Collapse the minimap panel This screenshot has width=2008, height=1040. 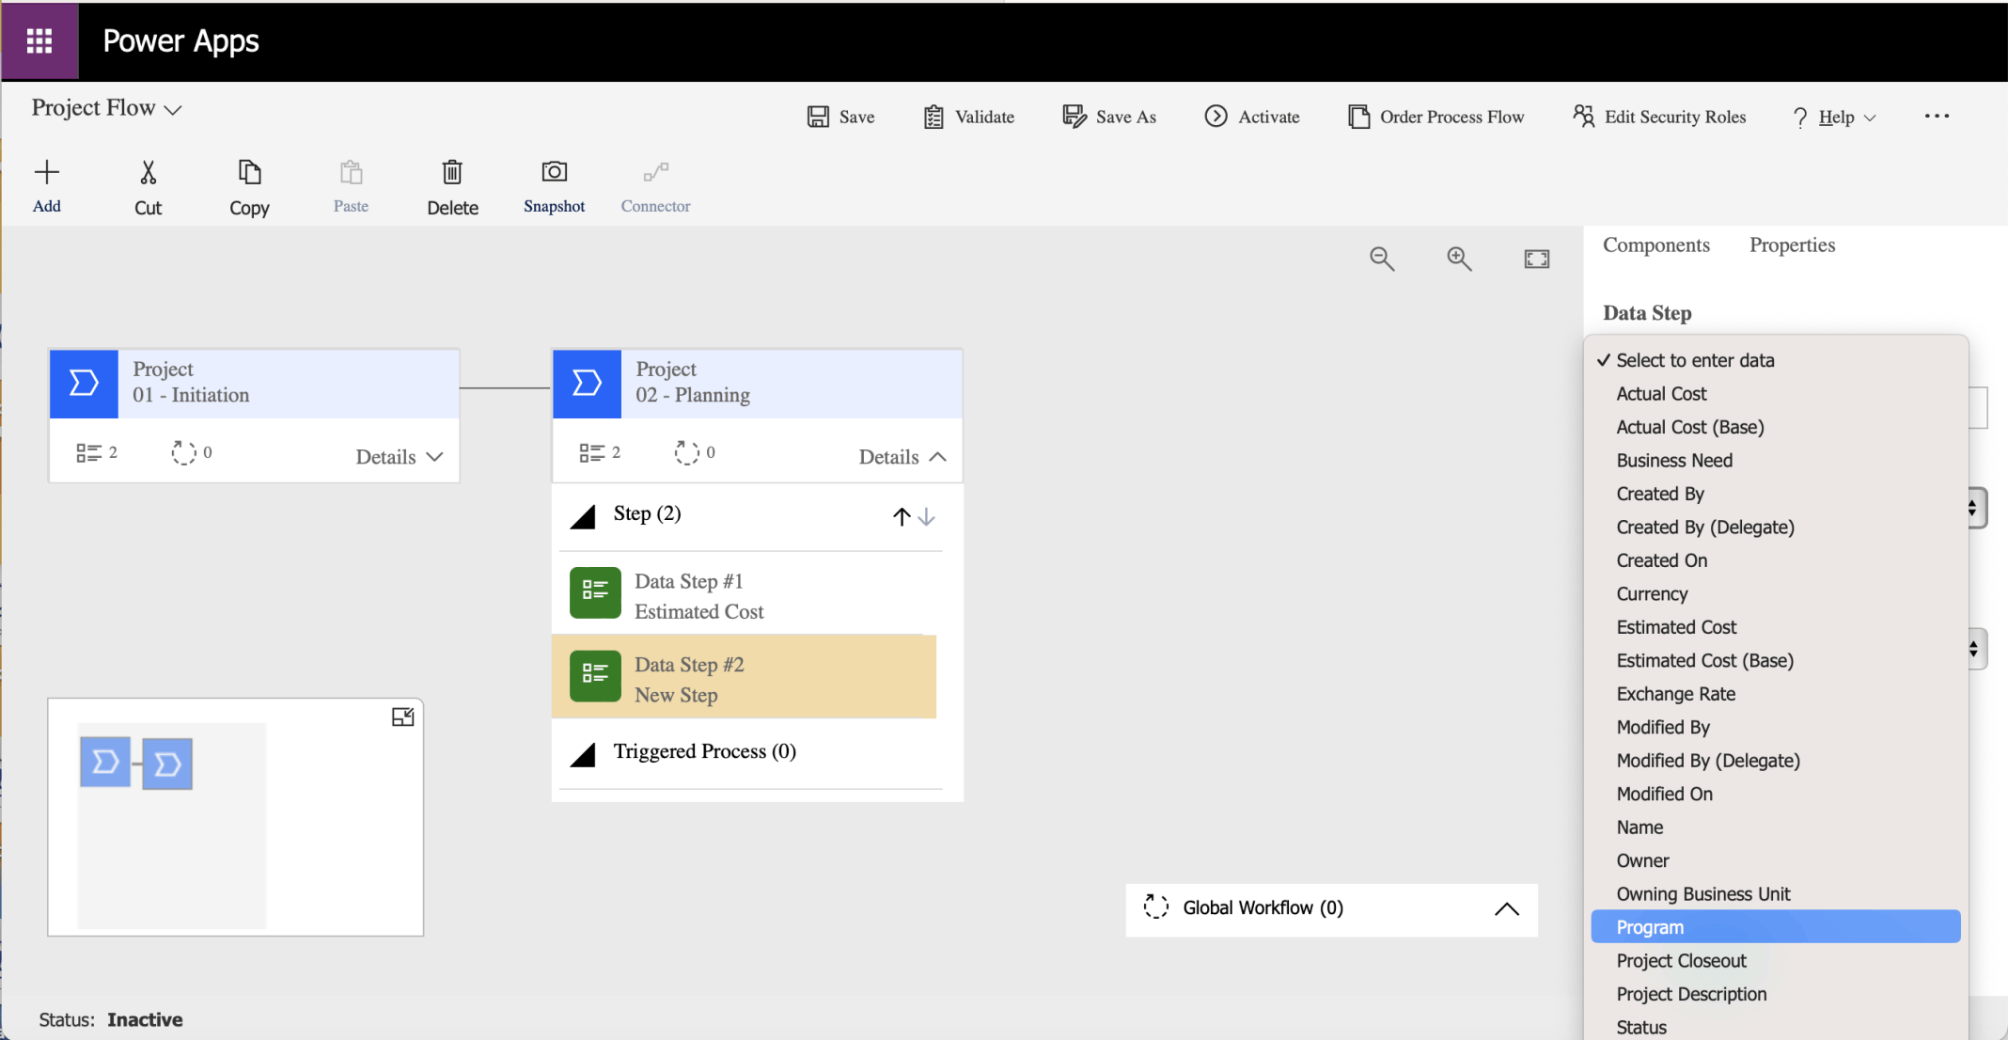(402, 717)
